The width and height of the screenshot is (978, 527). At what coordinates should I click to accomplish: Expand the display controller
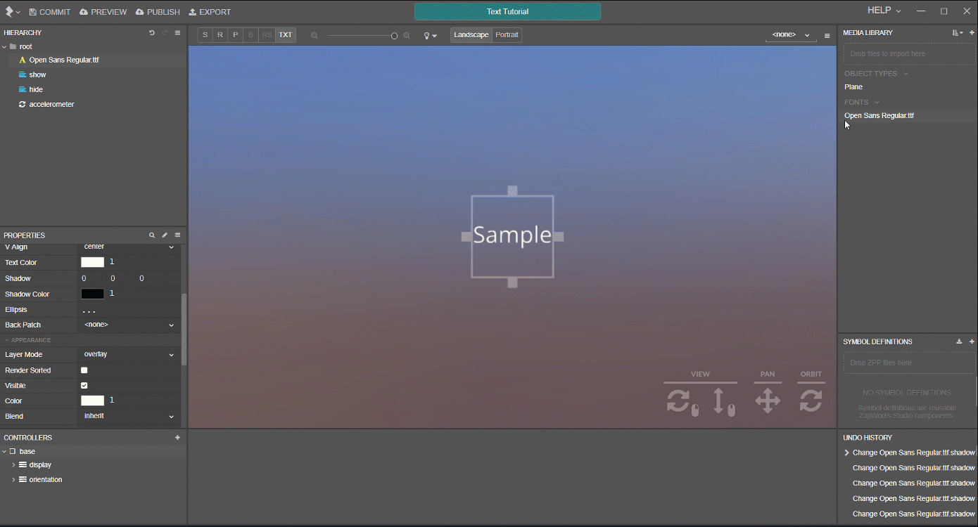coord(13,465)
